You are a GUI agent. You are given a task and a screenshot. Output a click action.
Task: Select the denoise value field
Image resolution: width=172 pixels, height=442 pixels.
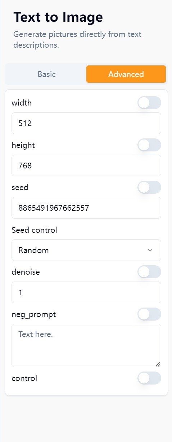[x=86, y=292]
